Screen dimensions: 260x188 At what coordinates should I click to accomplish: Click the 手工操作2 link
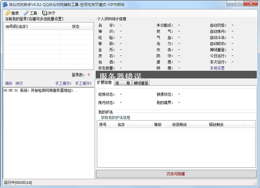click(83, 83)
